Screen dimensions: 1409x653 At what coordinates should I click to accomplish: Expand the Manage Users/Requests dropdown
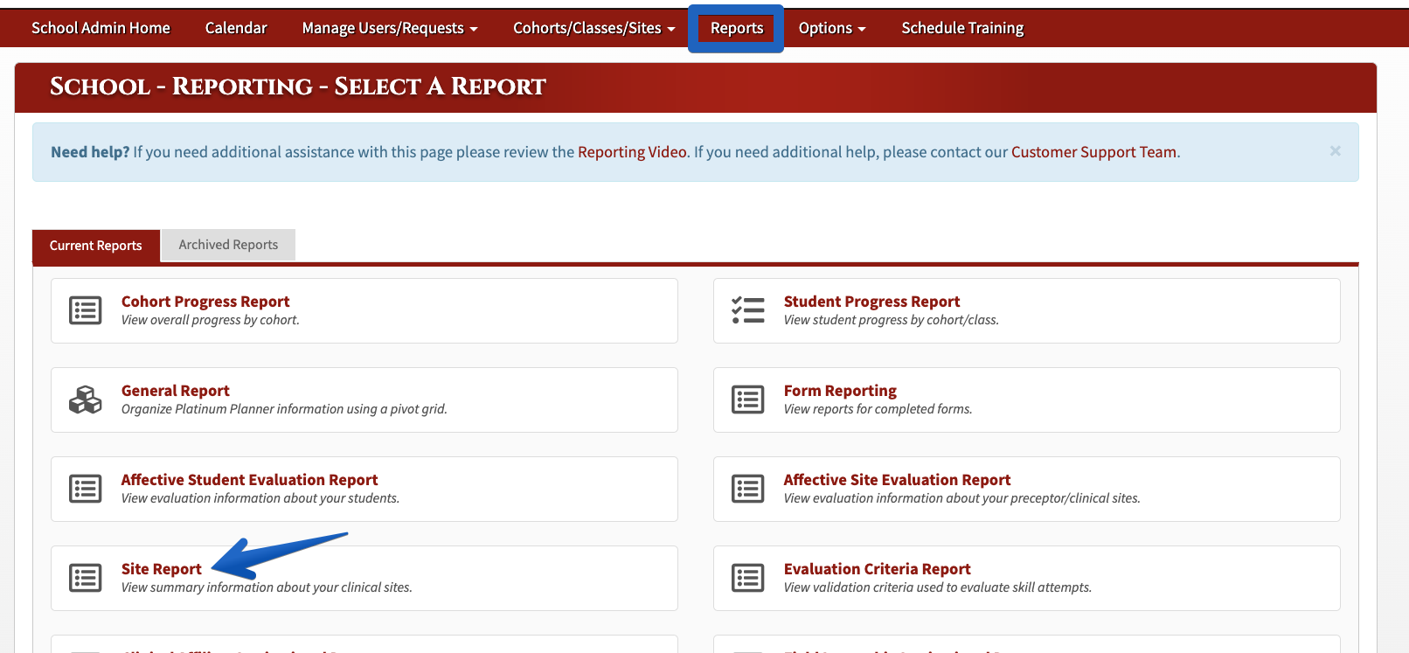pos(390,28)
